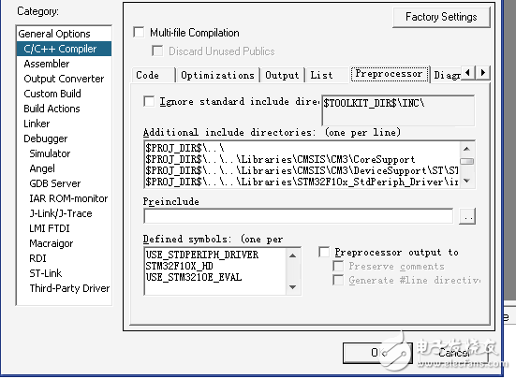The height and width of the screenshot is (379, 516).
Task: Click include directories scroll up arrow
Action: click(466, 149)
